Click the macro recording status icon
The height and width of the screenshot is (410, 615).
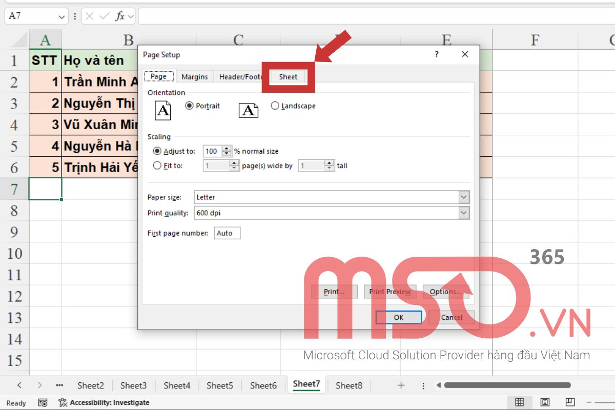(43, 403)
